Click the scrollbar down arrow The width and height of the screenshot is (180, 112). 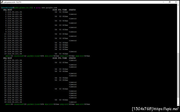click(178, 105)
